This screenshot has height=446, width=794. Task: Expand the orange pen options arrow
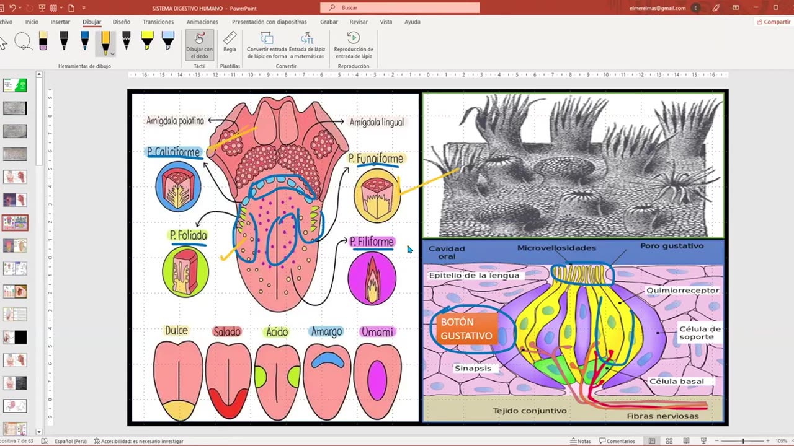(x=112, y=54)
